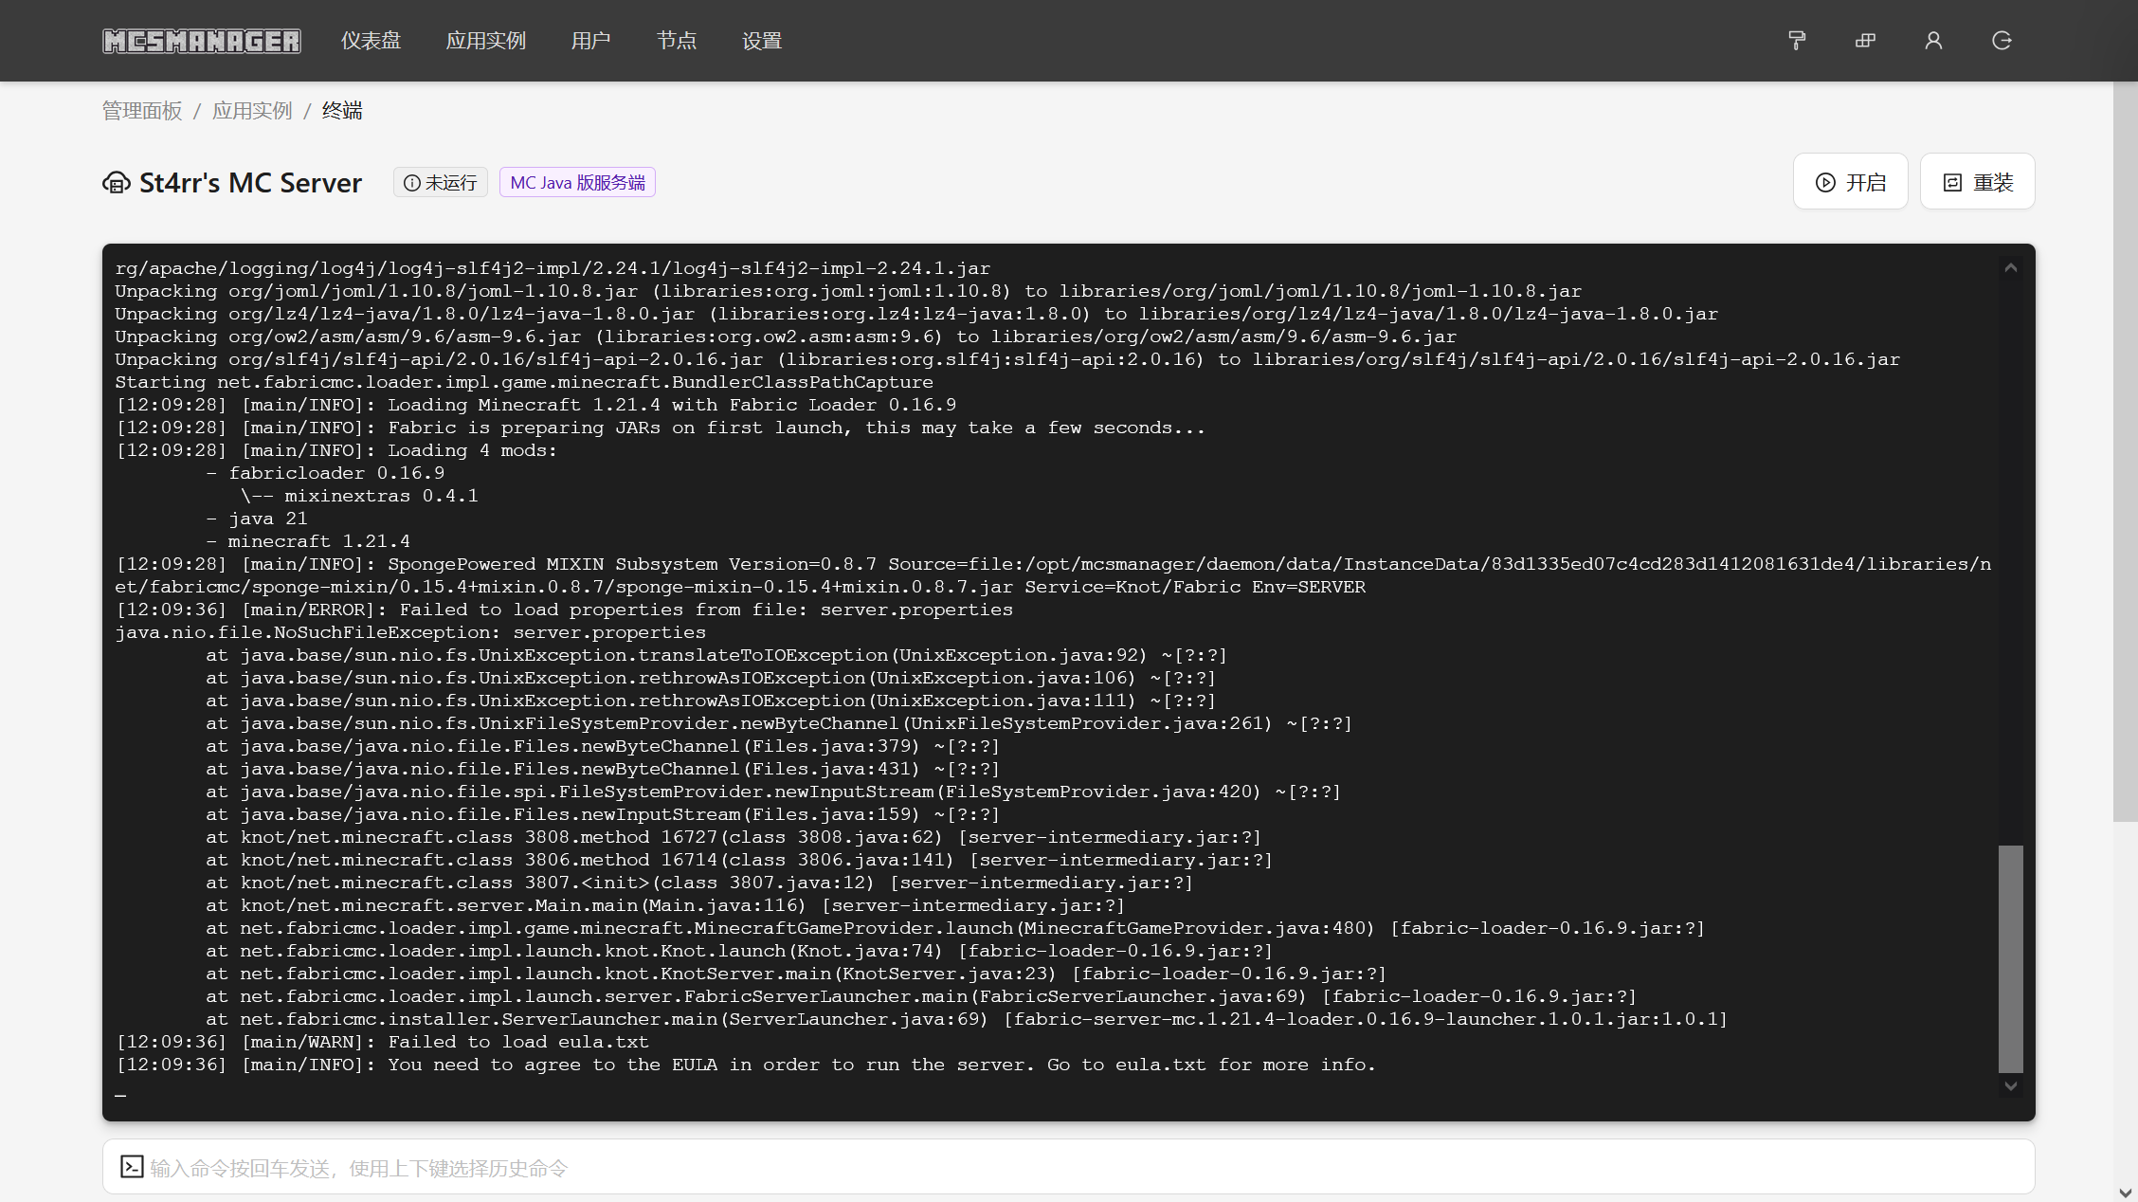
Task: Click the 'Starting net.fabricmc.loader' line
Action: pos(524,382)
